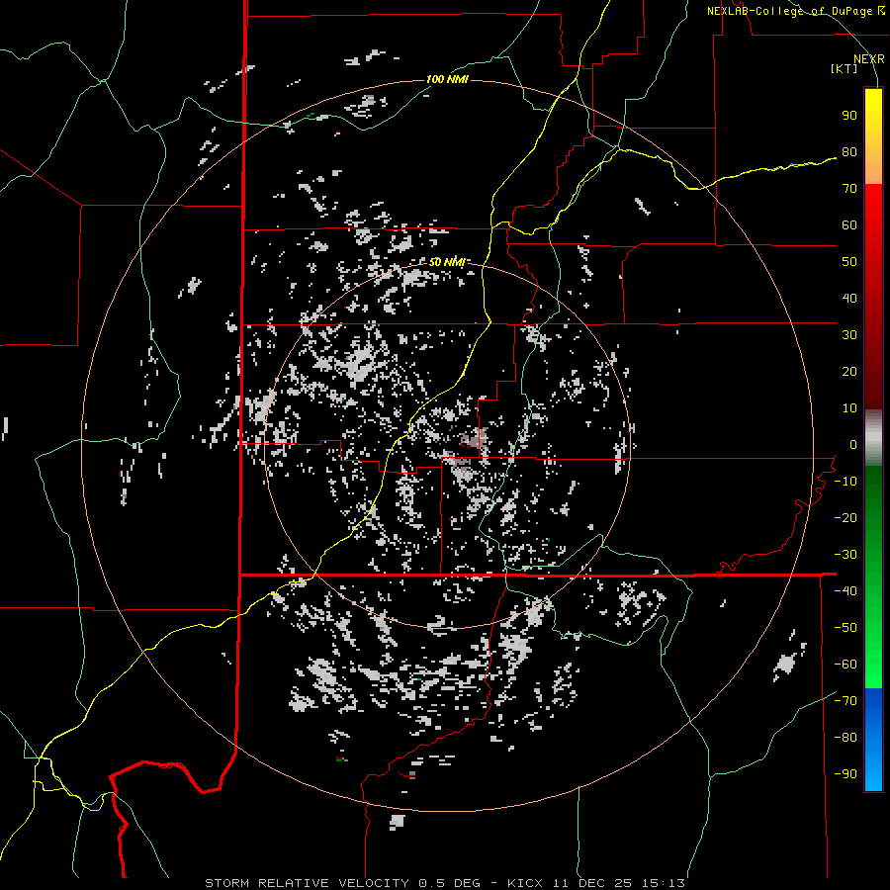This screenshot has height=890, width=890.
Task: Click the 50 NMI range ring label
Action: pos(447,262)
